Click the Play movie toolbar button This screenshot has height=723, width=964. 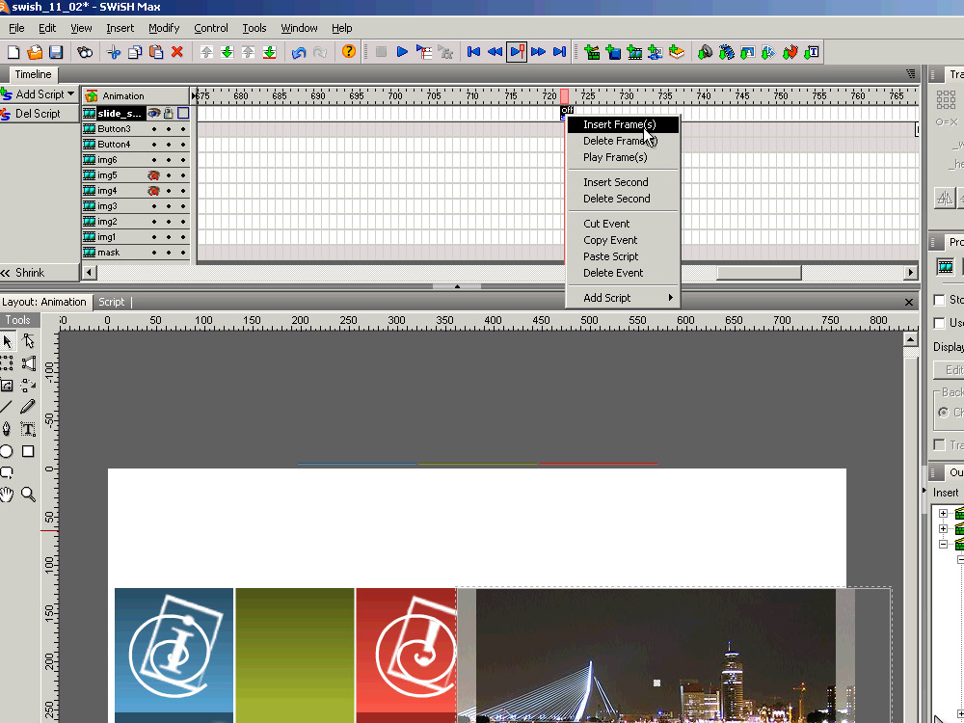[x=402, y=52]
